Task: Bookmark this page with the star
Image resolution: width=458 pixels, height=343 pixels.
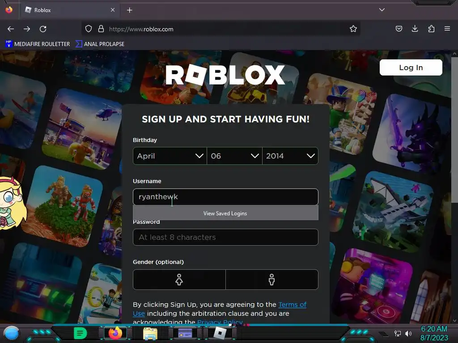Action: (x=353, y=29)
